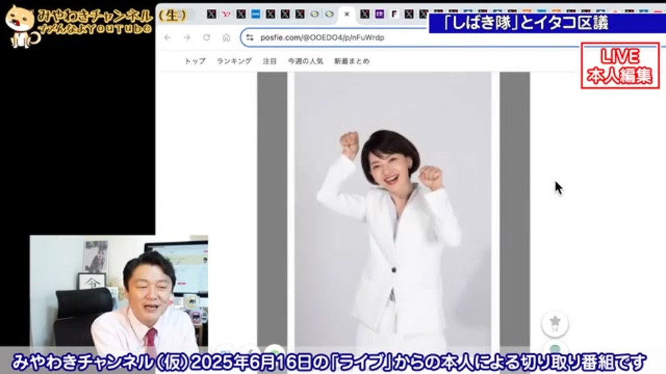Open トップ in site navigation
This screenshot has height=374, width=666.
(195, 61)
